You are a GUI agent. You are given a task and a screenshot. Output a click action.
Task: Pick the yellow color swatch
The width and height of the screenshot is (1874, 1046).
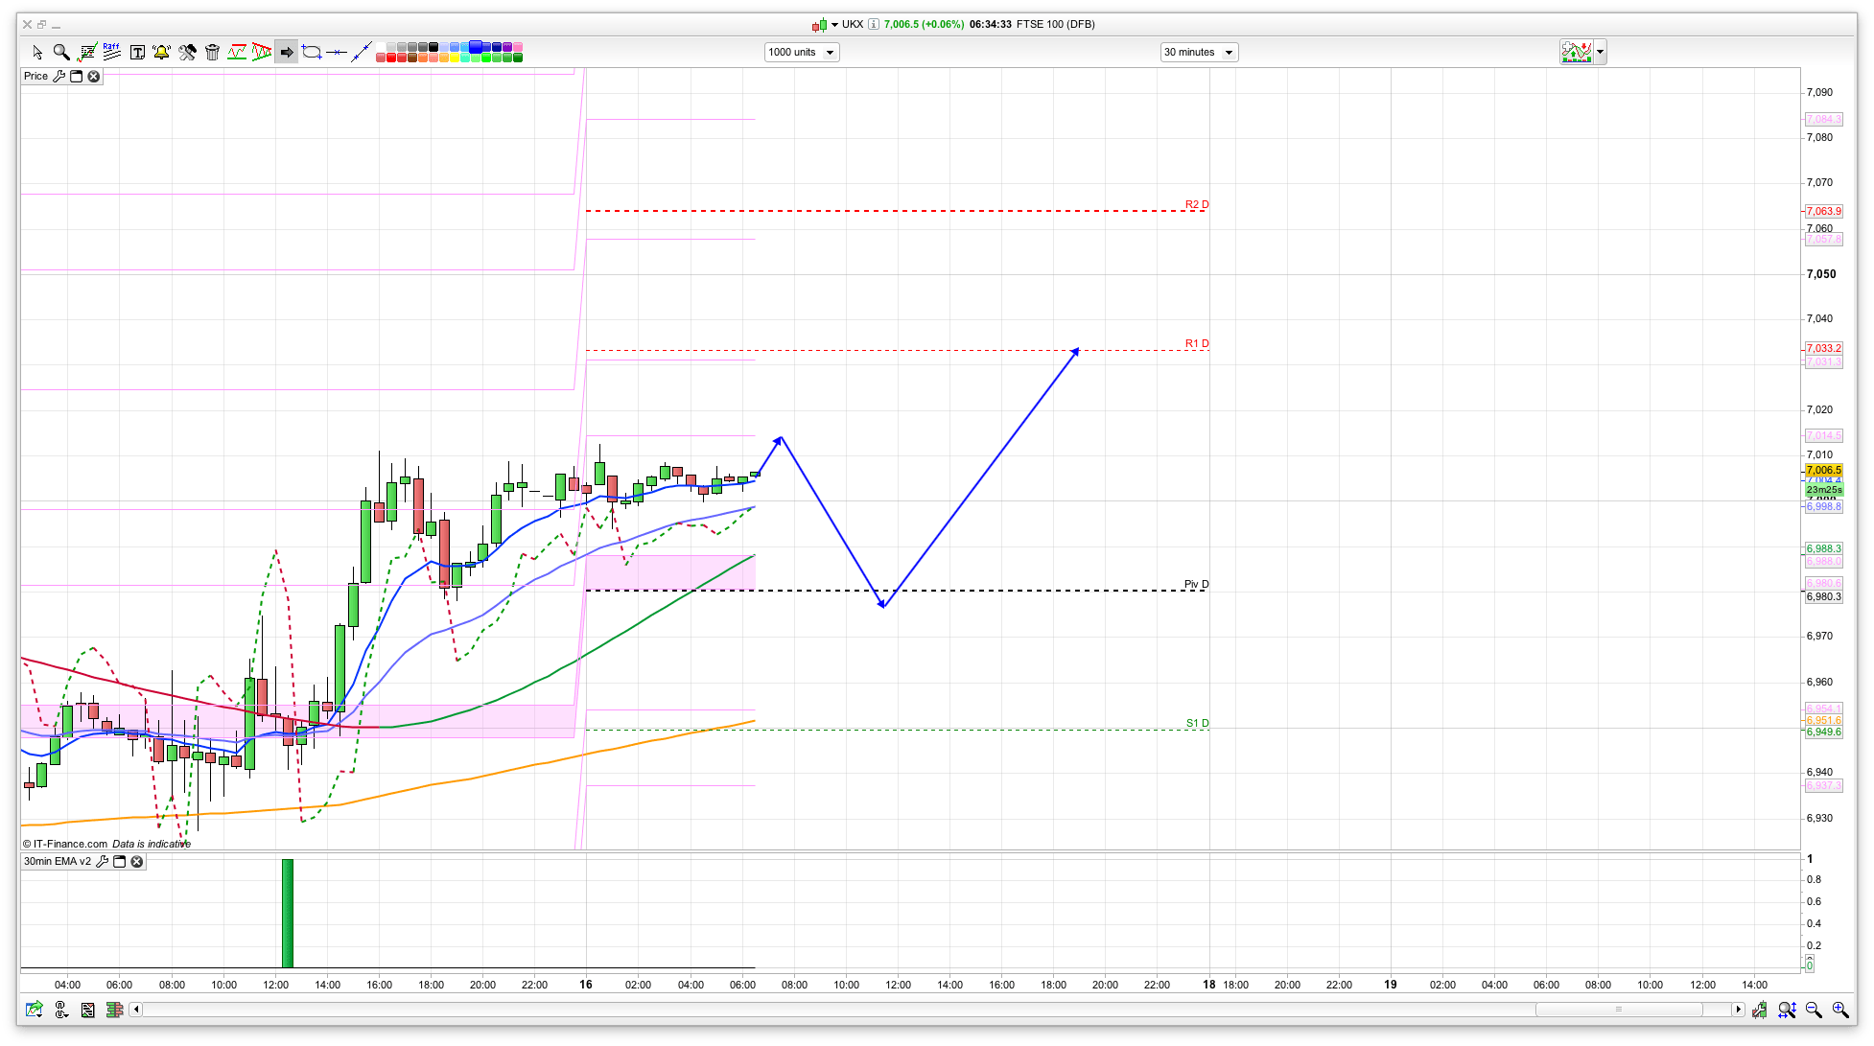pyautogui.click(x=455, y=58)
